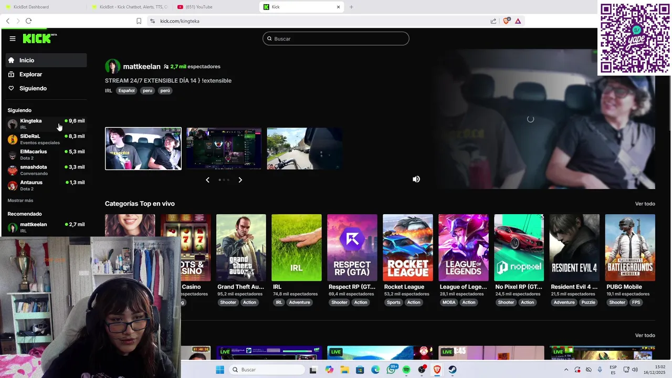The height and width of the screenshot is (378, 672).
Task: Click the first peru tag
Action: (x=148, y=91)
